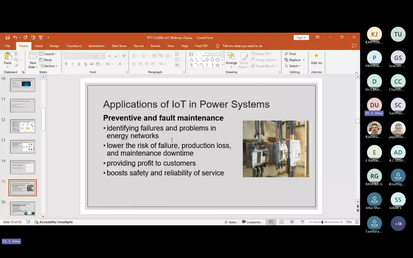Click the Sign in button

click(x=301, y=38)
